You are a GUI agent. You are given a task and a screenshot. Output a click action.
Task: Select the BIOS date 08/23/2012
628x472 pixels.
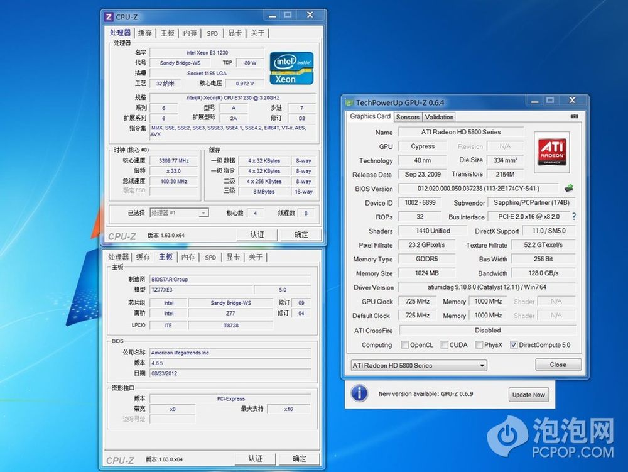[x=230, y=373]
